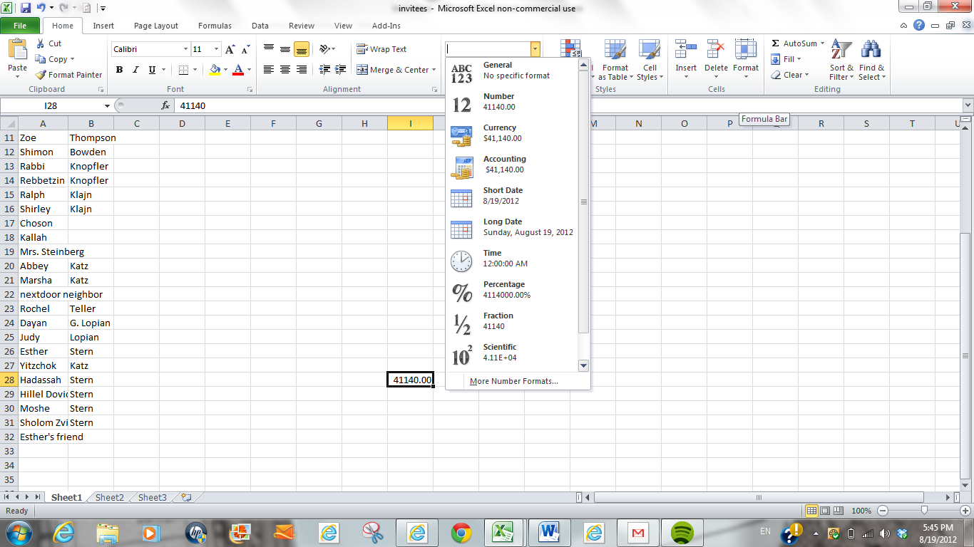Click the Format Painter icon

pyautogui.click(x=41, y=75)
